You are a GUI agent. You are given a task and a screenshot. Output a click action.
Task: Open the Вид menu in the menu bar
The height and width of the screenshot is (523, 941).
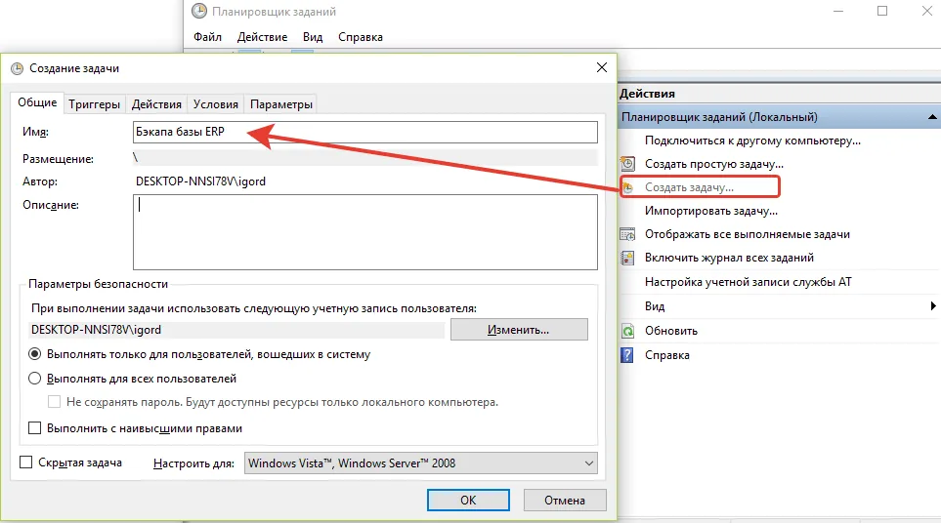313,37
